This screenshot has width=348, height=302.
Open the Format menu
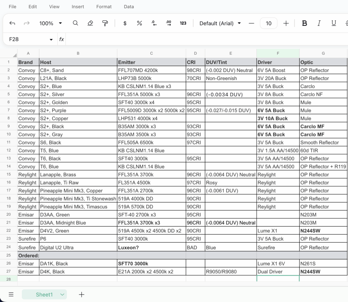coord(104,7)
